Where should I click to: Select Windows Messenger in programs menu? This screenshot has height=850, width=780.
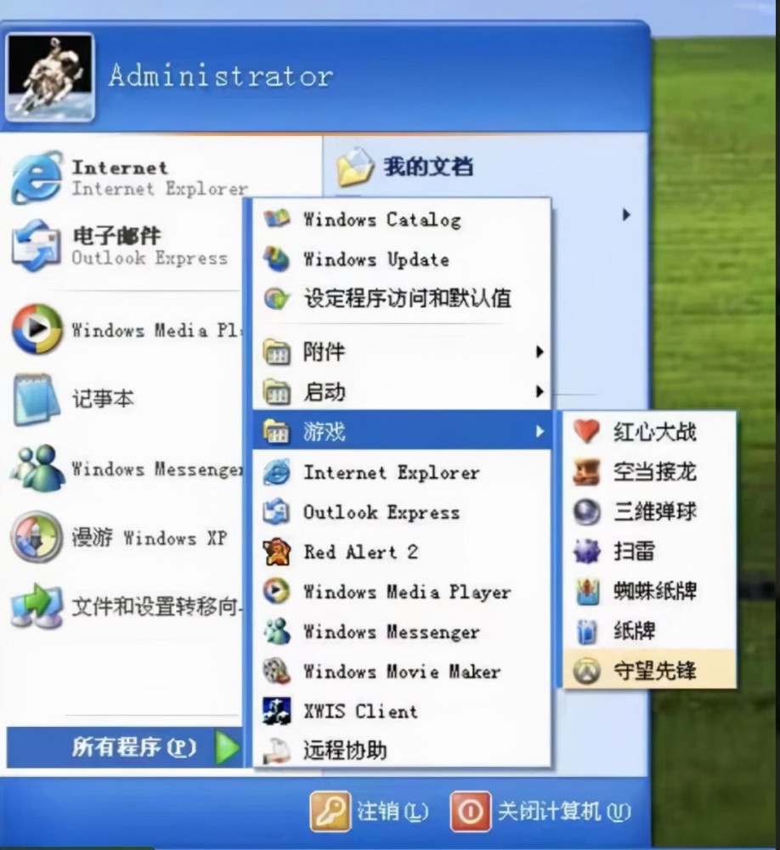point(402,632)
